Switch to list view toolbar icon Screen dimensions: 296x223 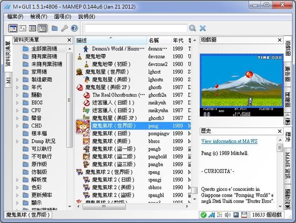coord(33,29)
